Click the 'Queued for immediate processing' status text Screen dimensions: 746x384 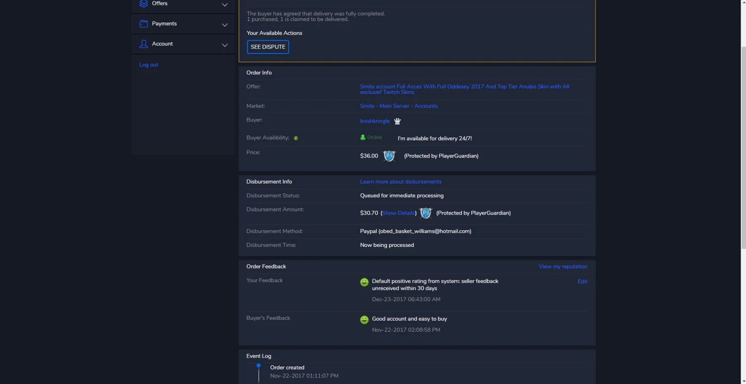coord(402,196)
